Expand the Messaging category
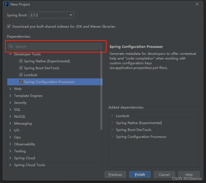 click(10, 123)
